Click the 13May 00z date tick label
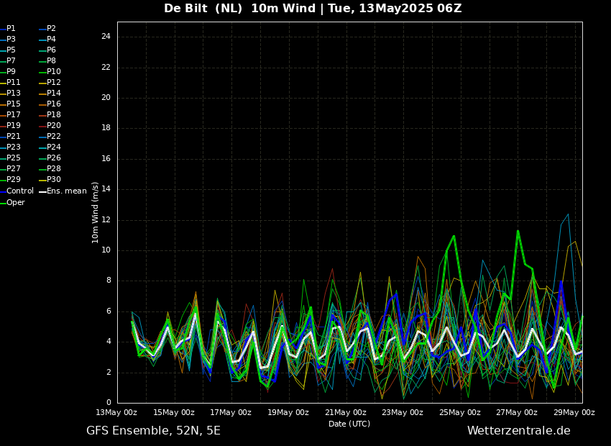Viewport: 611px width, 446px height. pyautogui.click(x=117, y=413)
